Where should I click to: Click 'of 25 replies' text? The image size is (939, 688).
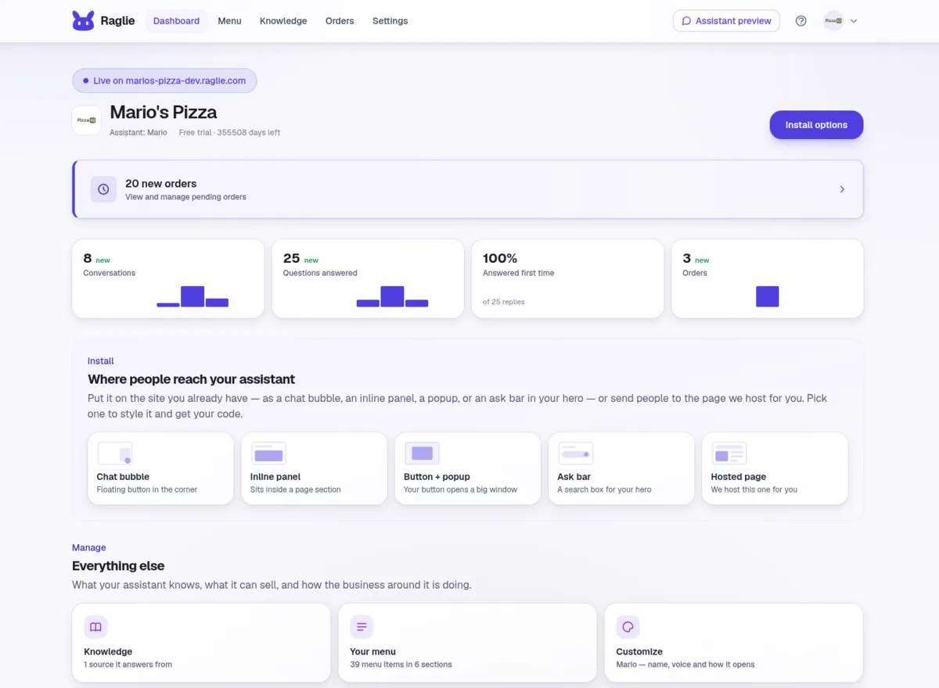pyautogui.click(x=504, y=302)
